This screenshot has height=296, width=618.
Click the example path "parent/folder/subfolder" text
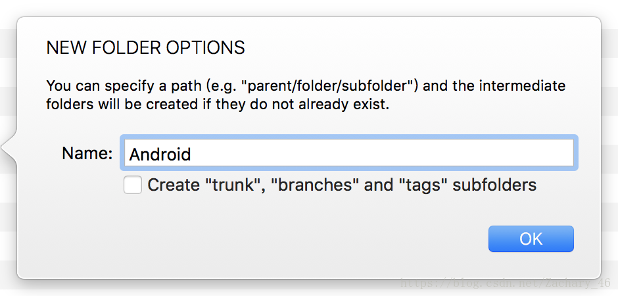coord(332,86)
